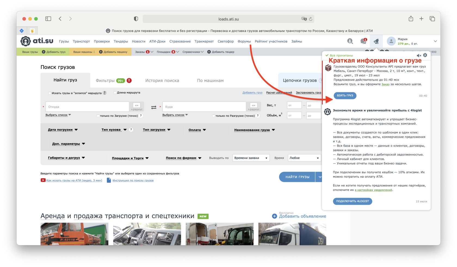Open the 'Тендеры' menu item
Image resolution: width=457 pixels, height=267 pixels.
pos(121,42)
